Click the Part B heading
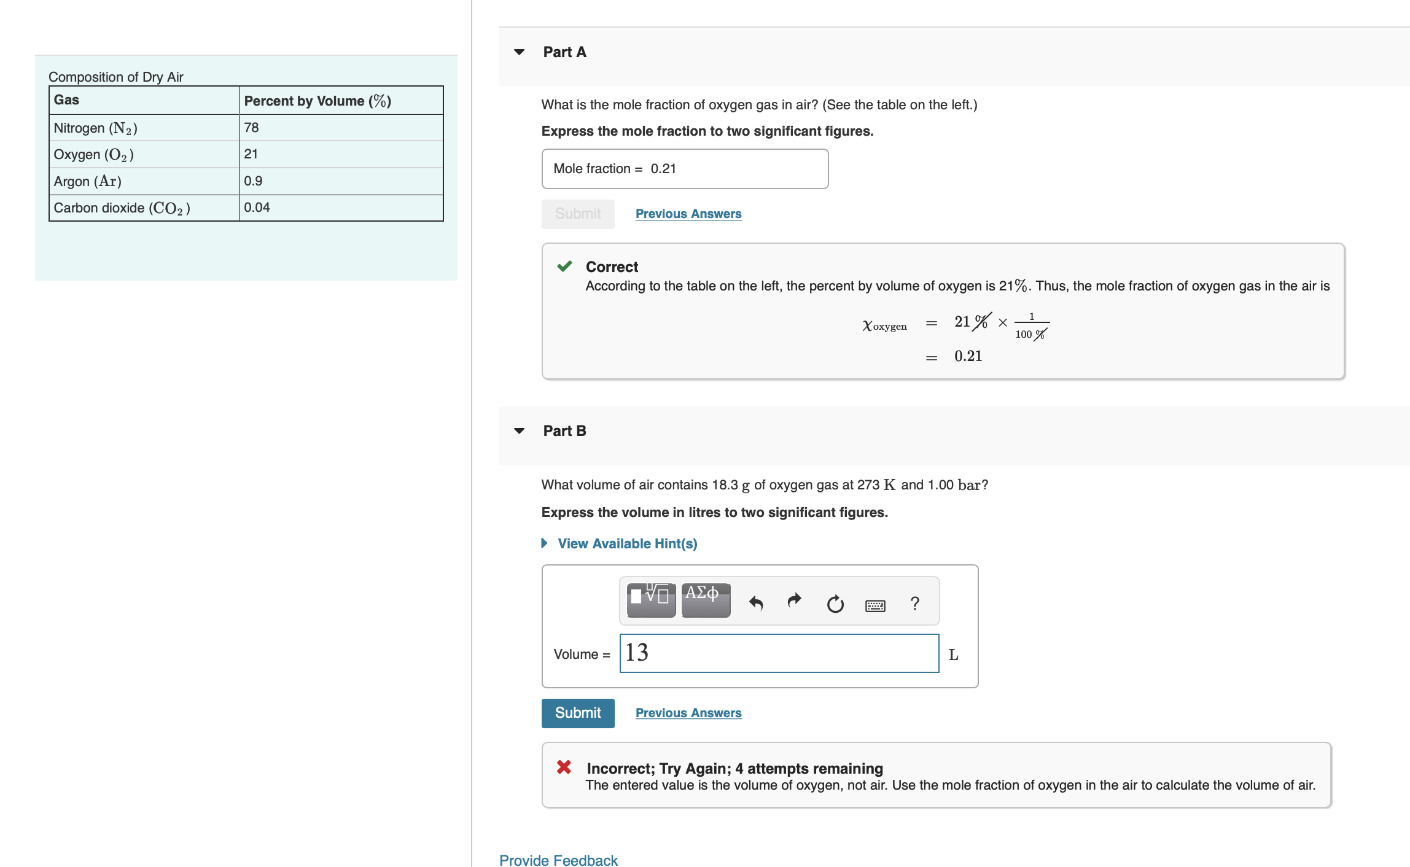The image size is (1410, 867). (x=564, y=431)
